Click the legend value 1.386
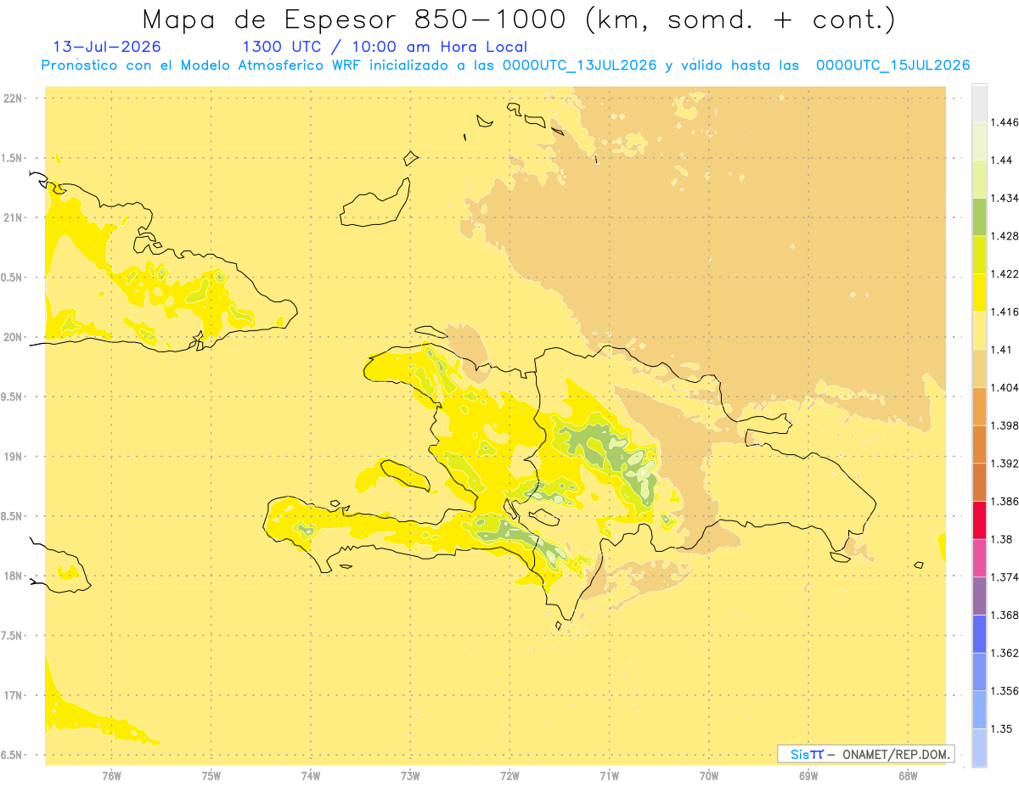 pos(1005,501)
